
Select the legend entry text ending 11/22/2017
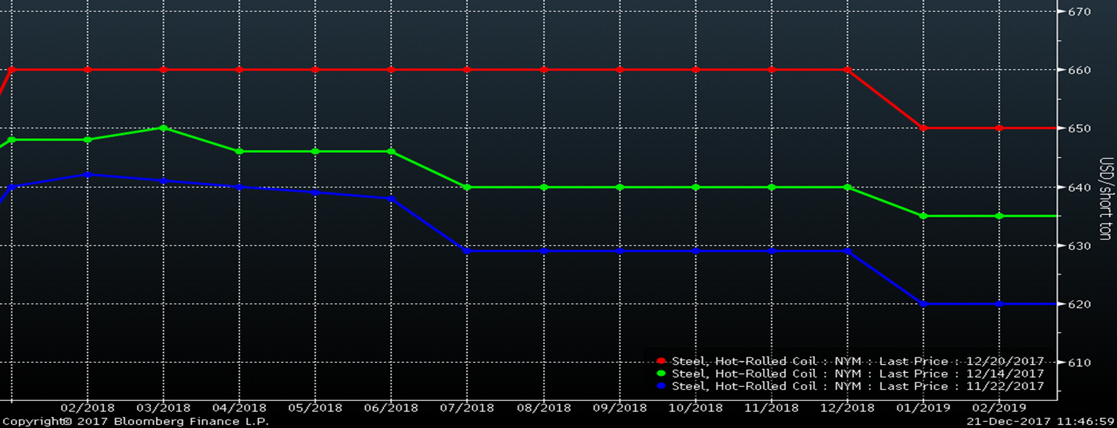[x=857, y=386]
